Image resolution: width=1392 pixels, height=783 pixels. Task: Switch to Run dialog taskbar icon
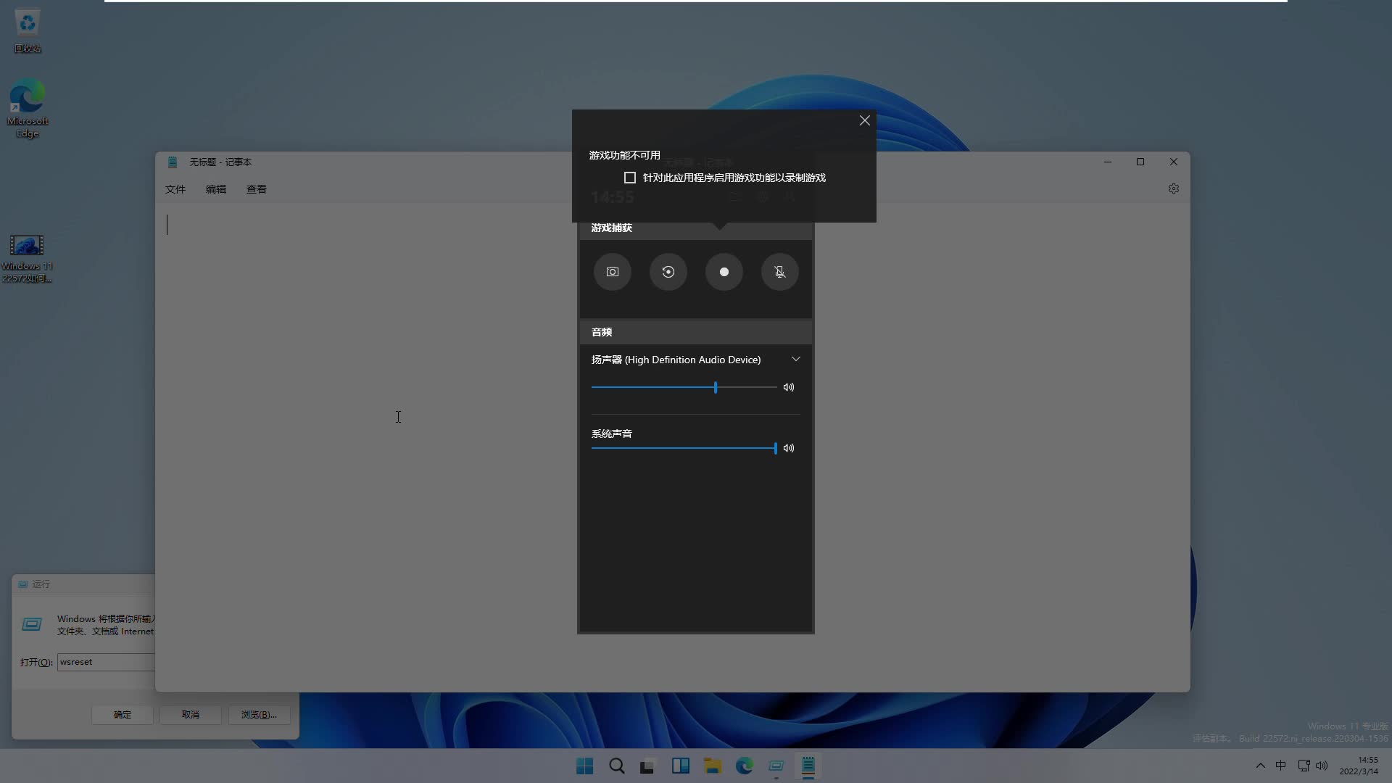tap(776, 766)
